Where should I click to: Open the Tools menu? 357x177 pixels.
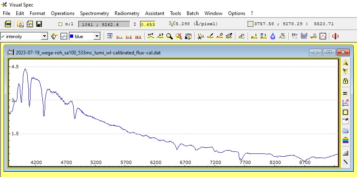point(175,13)
